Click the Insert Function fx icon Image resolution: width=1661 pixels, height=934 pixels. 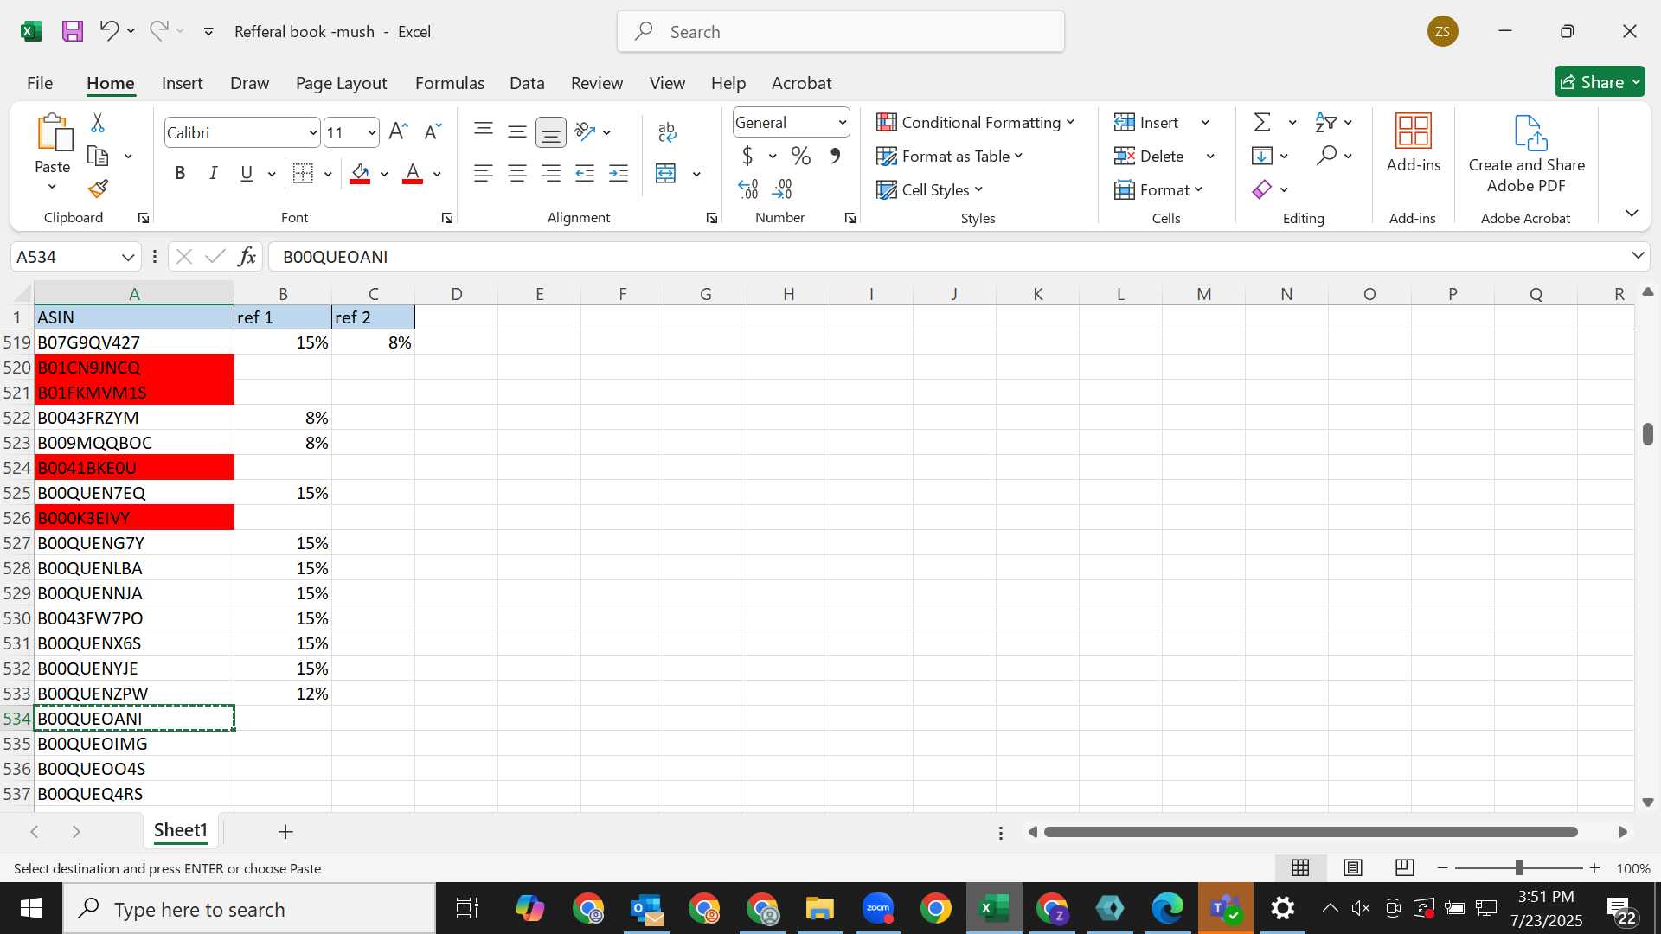coord(247,257)
